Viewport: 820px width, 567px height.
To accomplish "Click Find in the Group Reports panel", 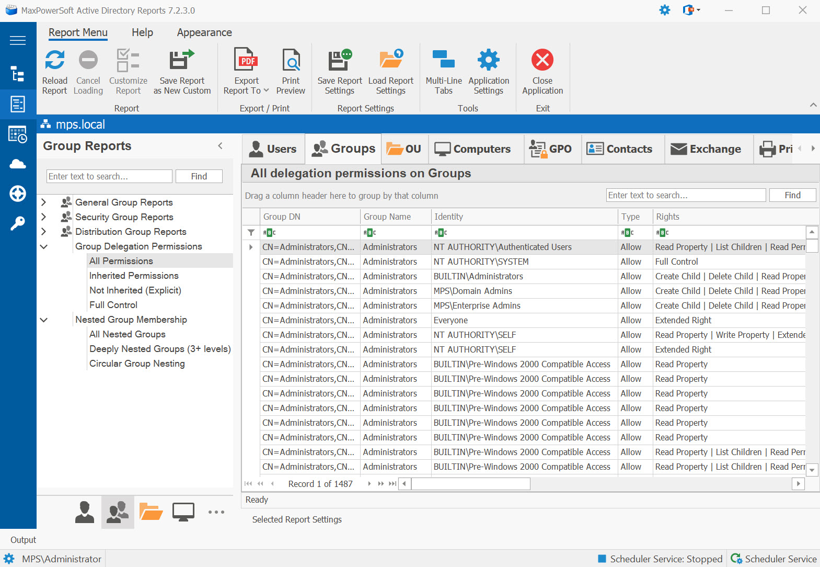I will (x=199, y=176).
